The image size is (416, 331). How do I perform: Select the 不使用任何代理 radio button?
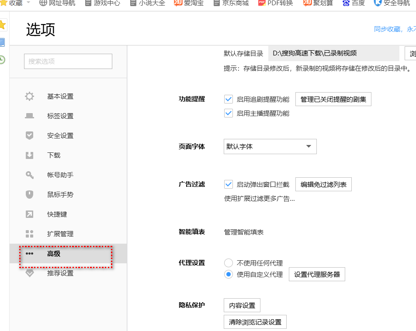tap(229, 263)
